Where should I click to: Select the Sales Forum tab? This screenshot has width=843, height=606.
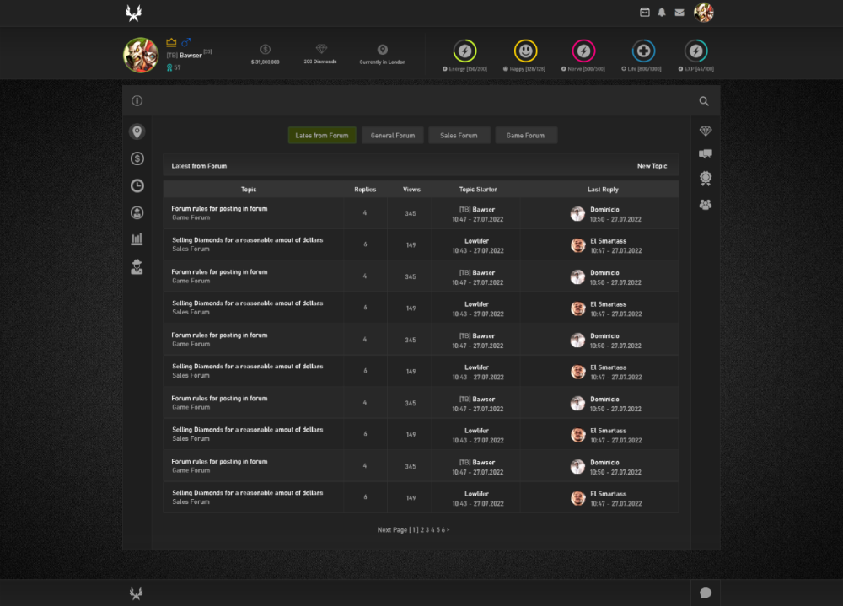[x=459, y=136]
